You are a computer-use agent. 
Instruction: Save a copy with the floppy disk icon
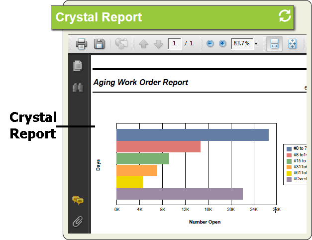point(99,44)
